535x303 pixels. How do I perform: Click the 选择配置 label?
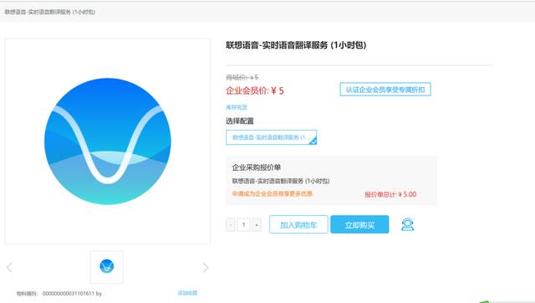pos(240,121)
